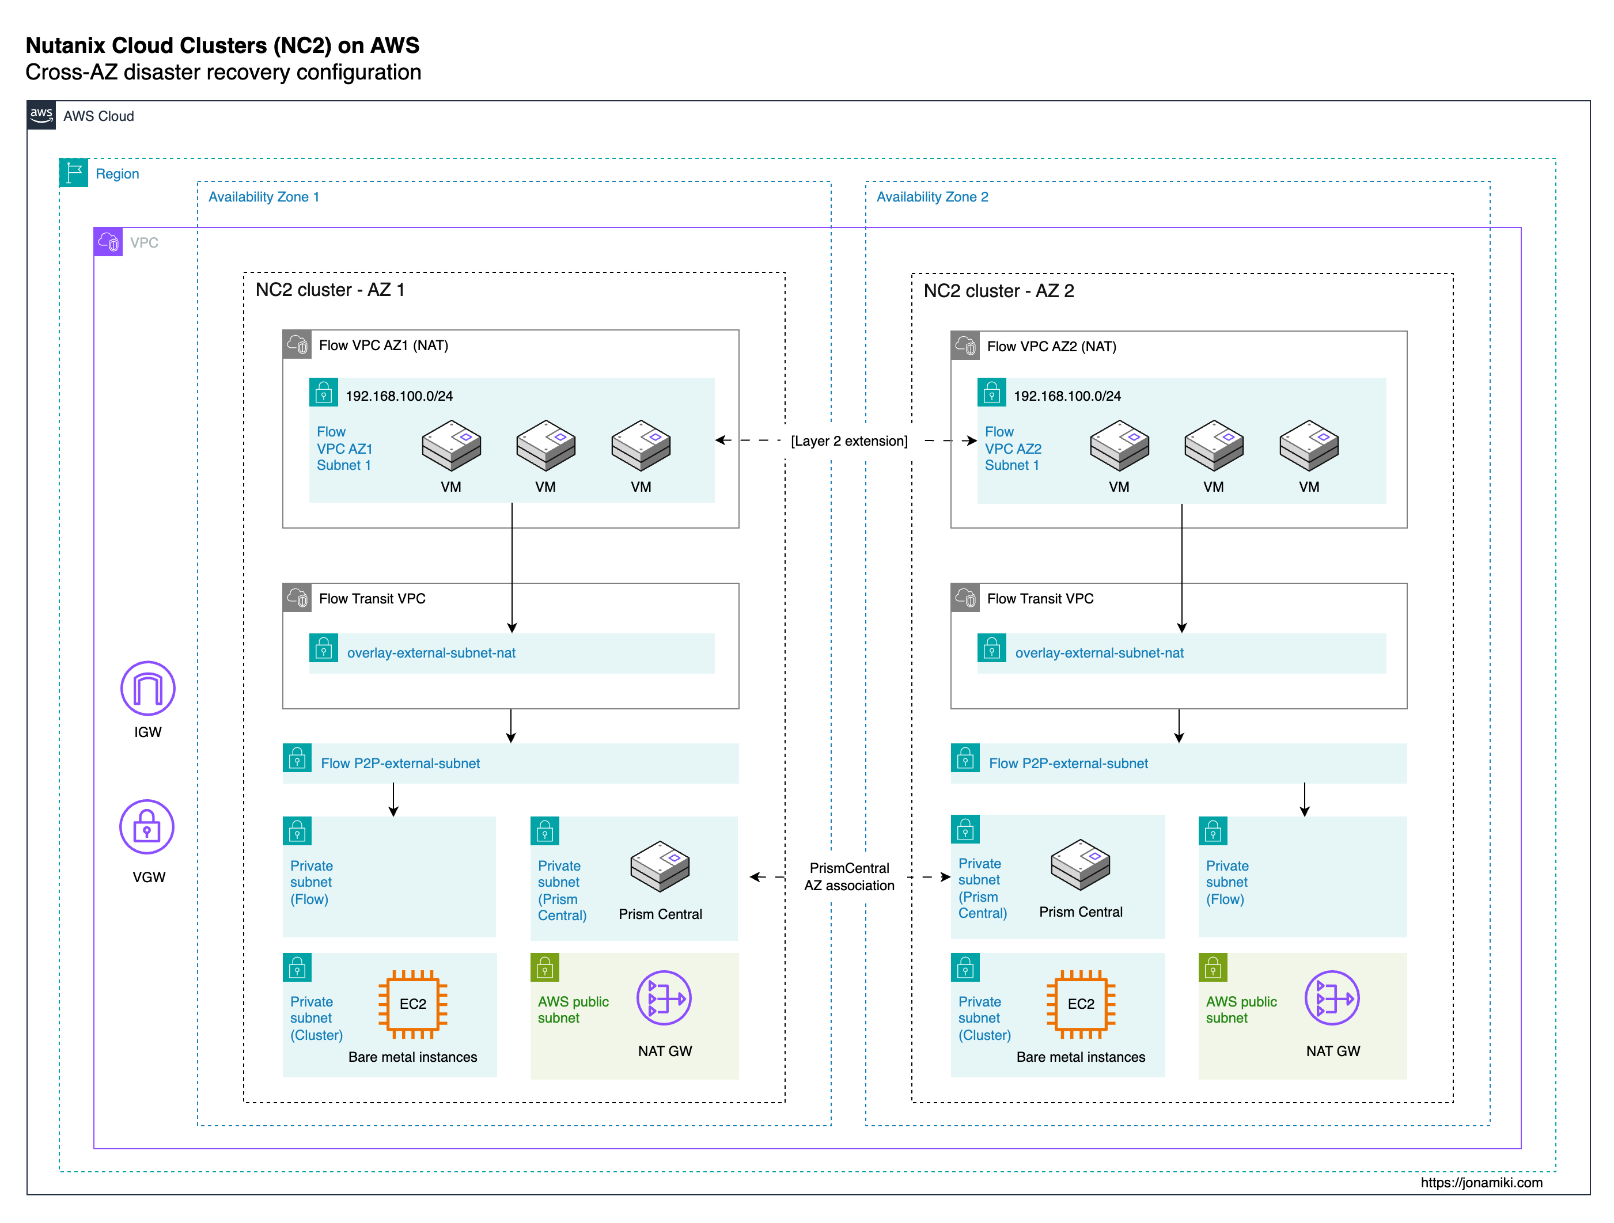The image size is (1614, 1223).
Task: Click the "Flow VPC AZ1 Subnet 1" label
Action: pos(344,449)
